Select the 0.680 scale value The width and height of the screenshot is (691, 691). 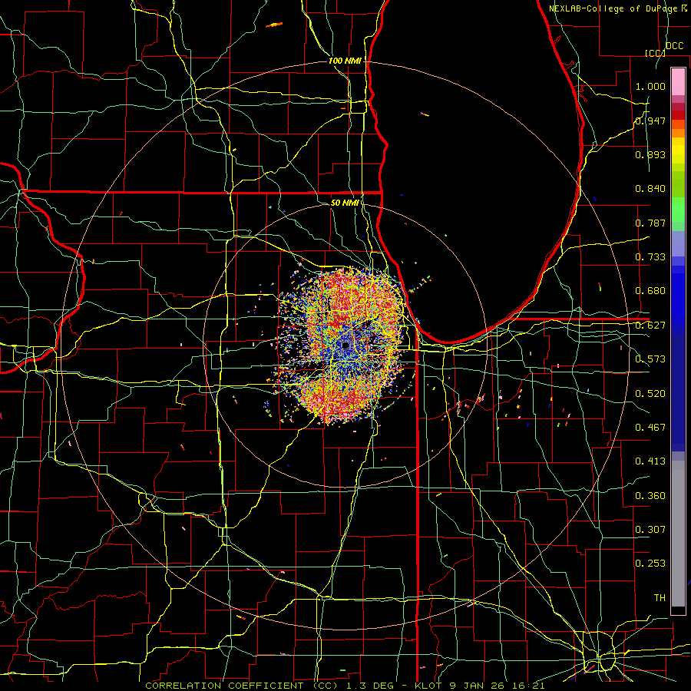[x=650, y=291]
